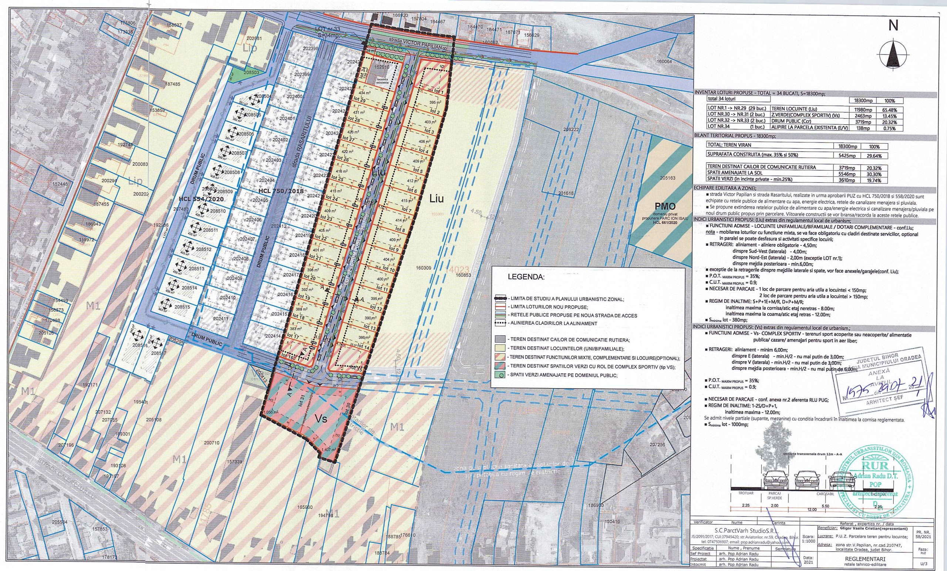947x571 pixels.
Task: Click the teal-pink sports-complex legend swatch
Action: coord(500,366)
